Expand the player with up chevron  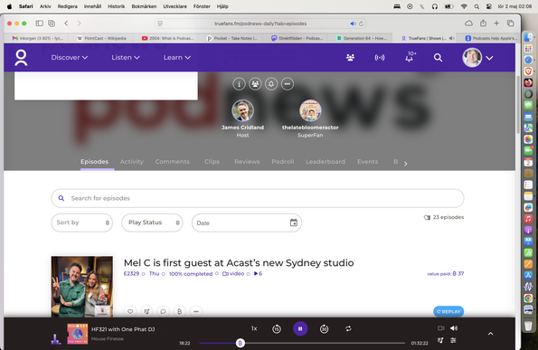tap(490, 334)
